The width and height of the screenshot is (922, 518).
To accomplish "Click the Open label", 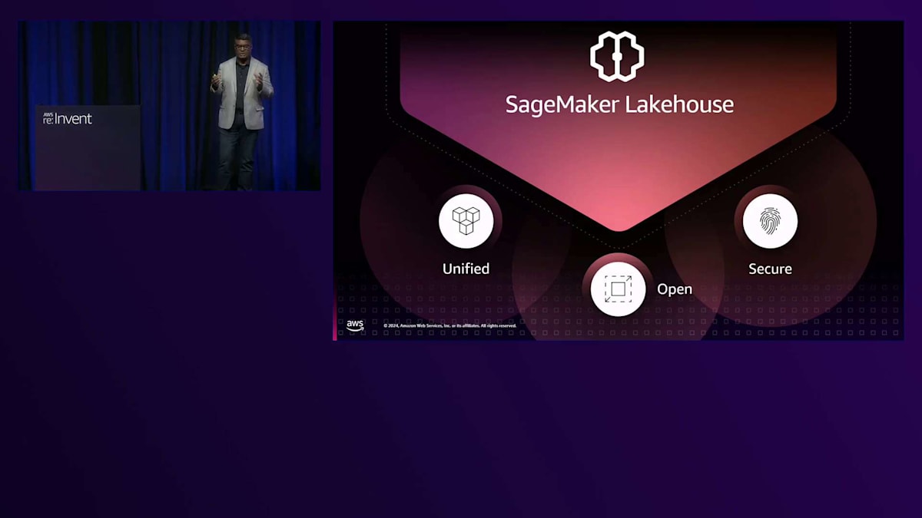I will [x=675, y=289].
